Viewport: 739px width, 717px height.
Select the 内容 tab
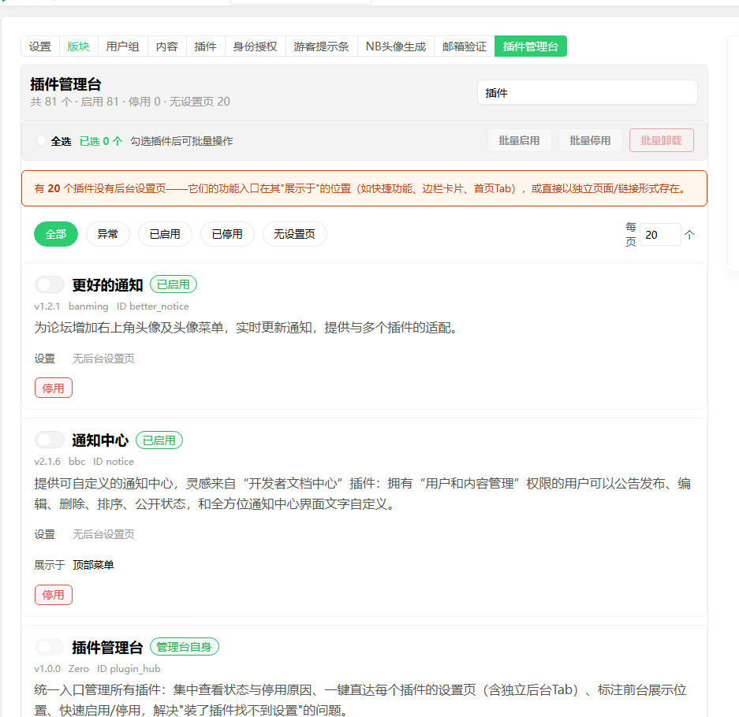point(167,46)
